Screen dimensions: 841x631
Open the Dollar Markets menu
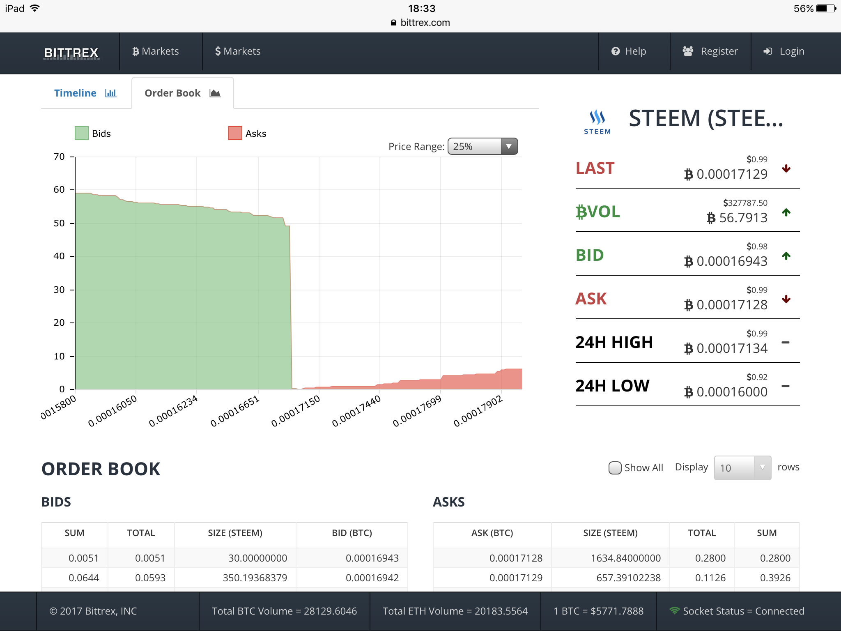tap(238, 51)
